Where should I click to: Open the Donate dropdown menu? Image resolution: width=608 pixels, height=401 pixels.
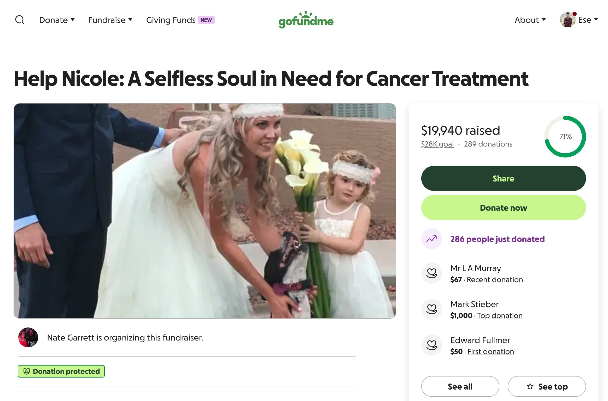57,20
